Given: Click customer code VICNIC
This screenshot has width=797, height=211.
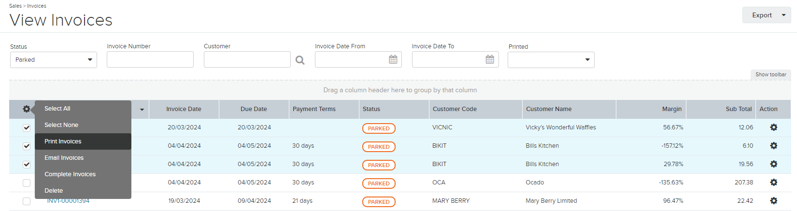Looking at the screenshot, I should click(442, 127).
